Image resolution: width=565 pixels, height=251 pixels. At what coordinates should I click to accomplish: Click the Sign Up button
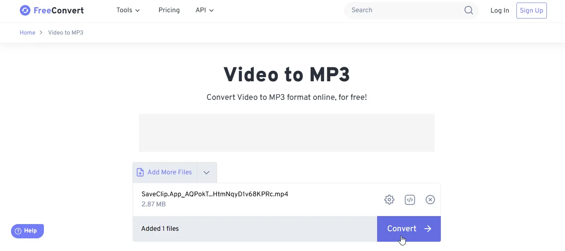[x=531, y=11]
